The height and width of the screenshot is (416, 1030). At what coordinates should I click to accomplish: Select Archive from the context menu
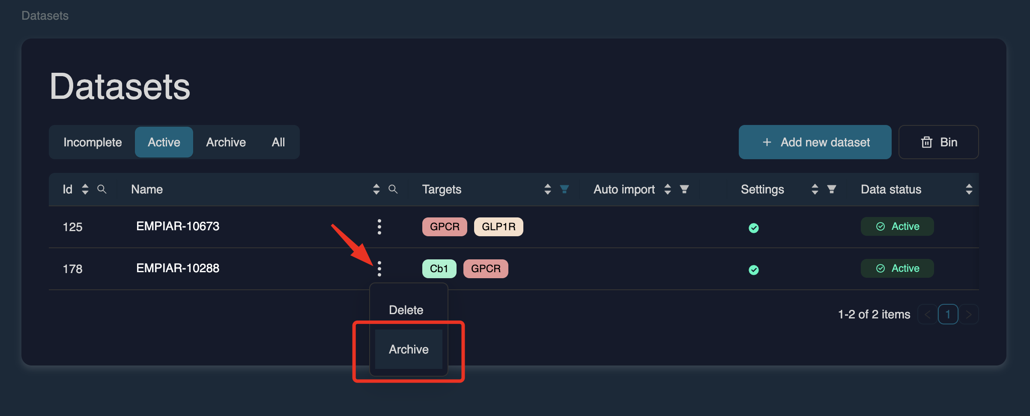coord(409,349)
